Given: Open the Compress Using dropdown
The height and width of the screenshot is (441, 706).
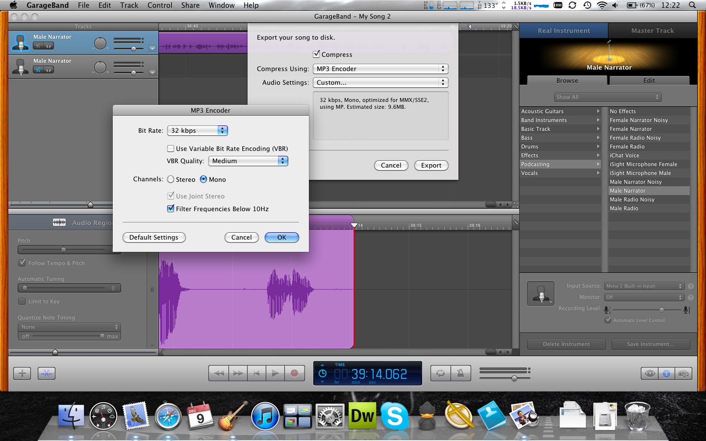Looking at the screenshot, I should [380, 69].
